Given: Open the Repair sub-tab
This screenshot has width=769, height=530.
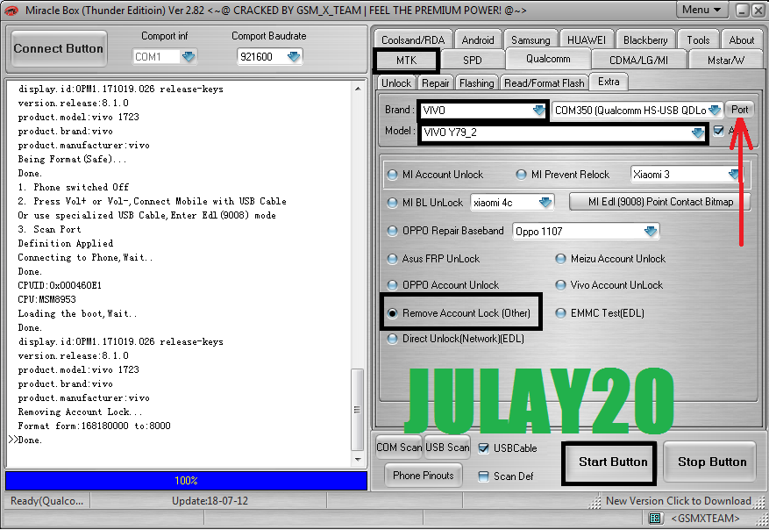Looking at the screenshot, I should click(x=436, y=83).
